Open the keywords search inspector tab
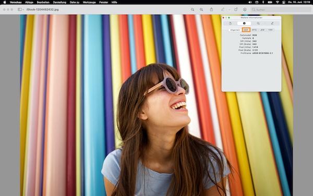Viewport: 313px width, 196px height. point(258,23)
